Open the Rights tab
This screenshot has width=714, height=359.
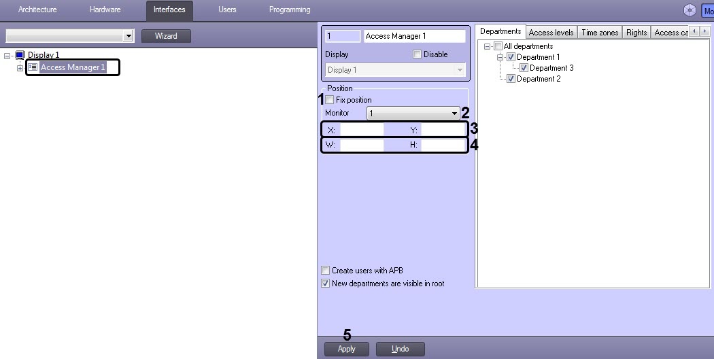(636, 33)
